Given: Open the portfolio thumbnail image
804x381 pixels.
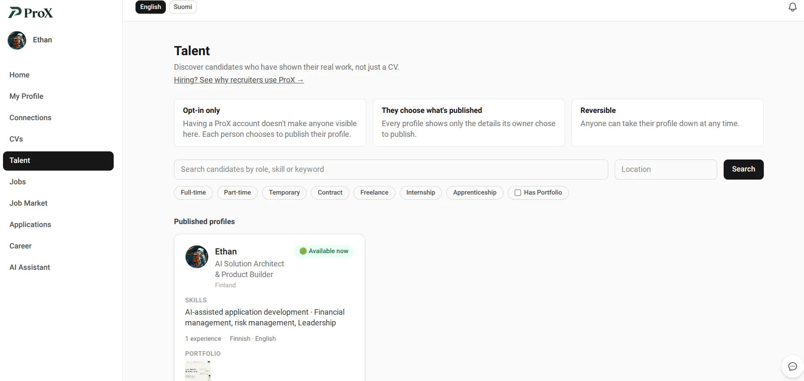Looking at the screenshot, I should click(198, 371).
